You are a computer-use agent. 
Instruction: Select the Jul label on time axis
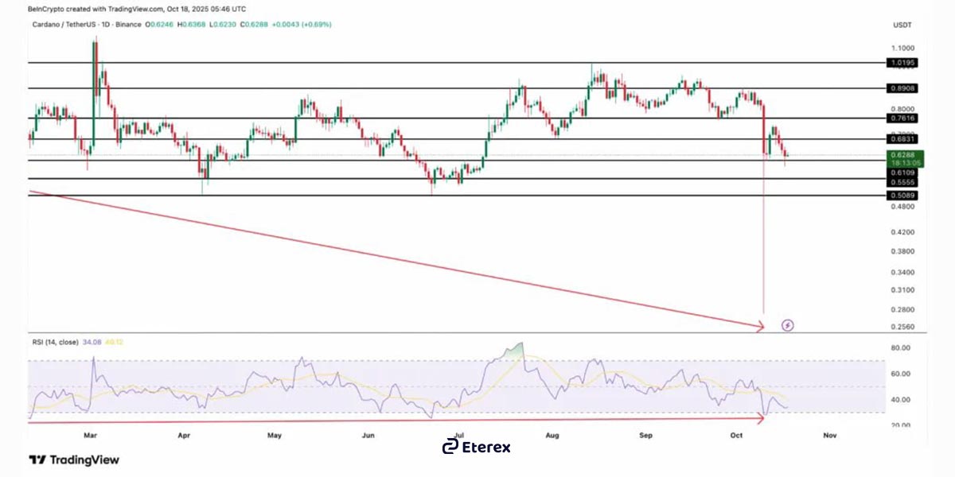[x=458, y=436]
